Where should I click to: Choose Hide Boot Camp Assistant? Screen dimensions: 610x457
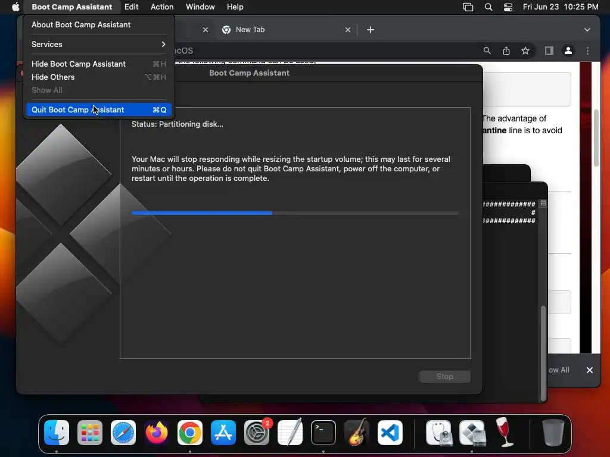(x=98, y=64)
